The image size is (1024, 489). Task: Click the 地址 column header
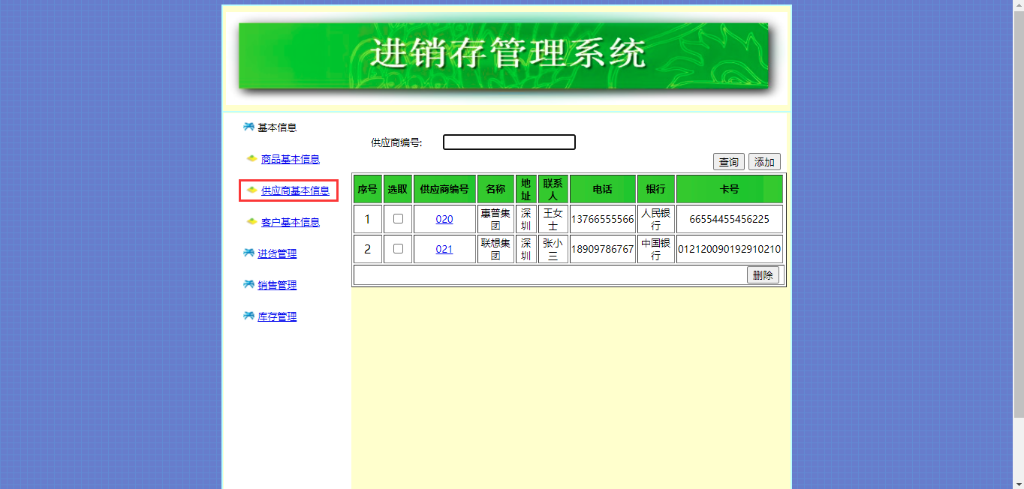coord(526,189)
